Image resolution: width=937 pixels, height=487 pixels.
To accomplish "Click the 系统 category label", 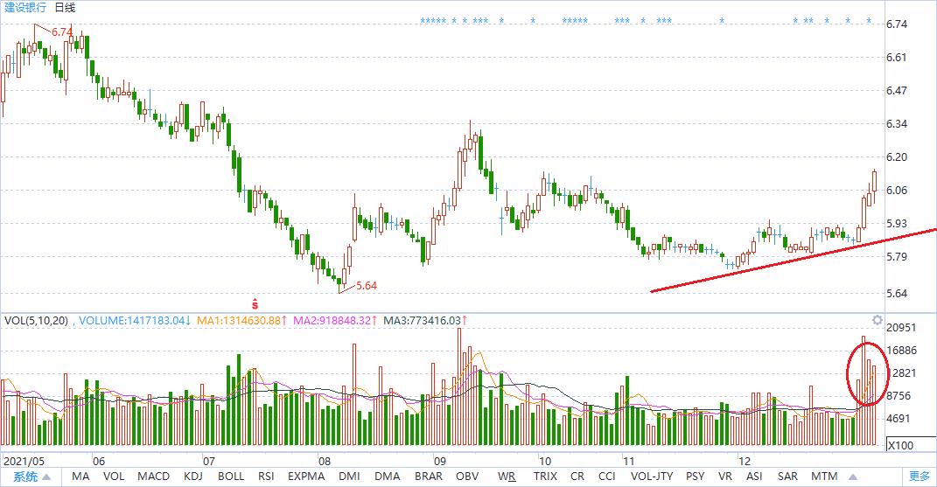I will point(25,477).
